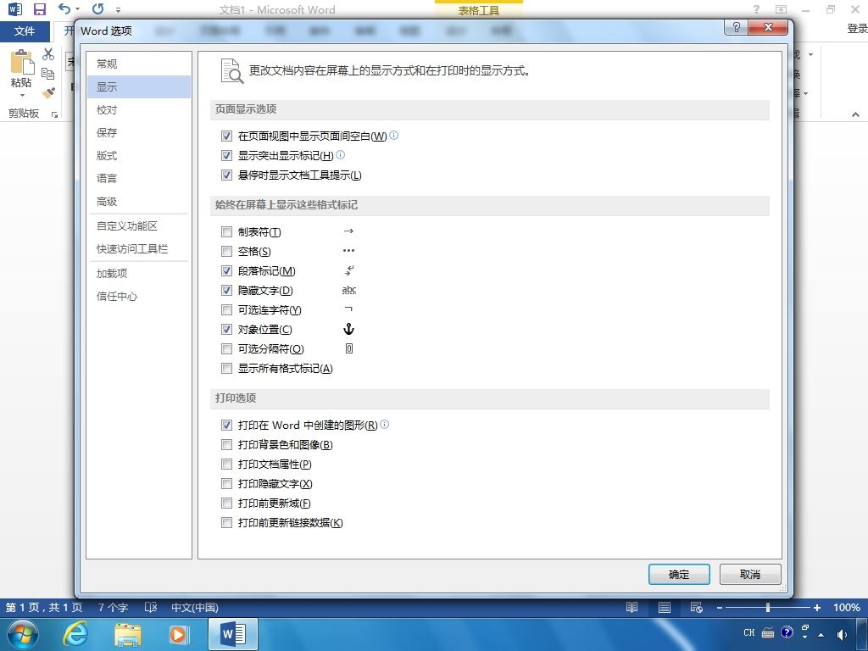Uncheck 隐藏文字 checkbox

point(226,290)
